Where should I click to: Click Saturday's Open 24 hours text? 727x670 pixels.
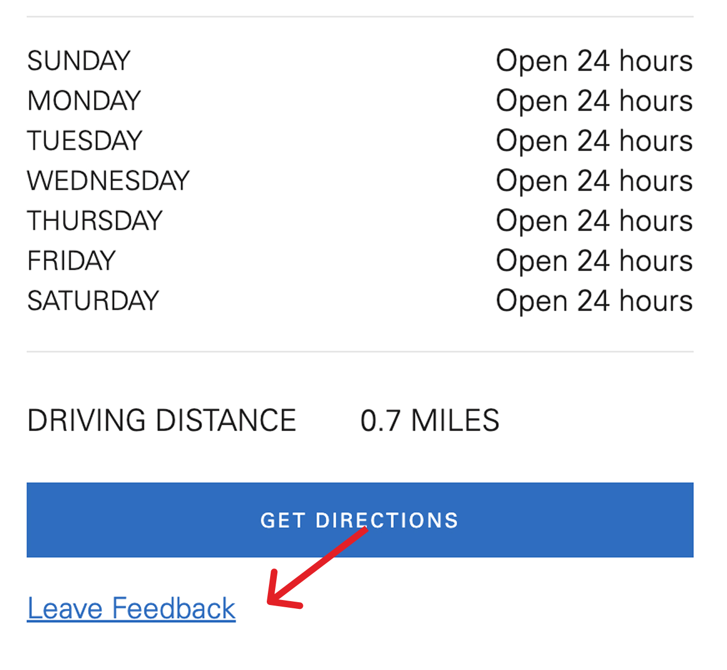pyautogui.click(x=594, y=301)
